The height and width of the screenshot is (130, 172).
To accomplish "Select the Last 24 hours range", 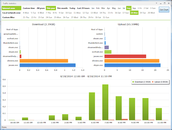I will click(x=83, y=8).
